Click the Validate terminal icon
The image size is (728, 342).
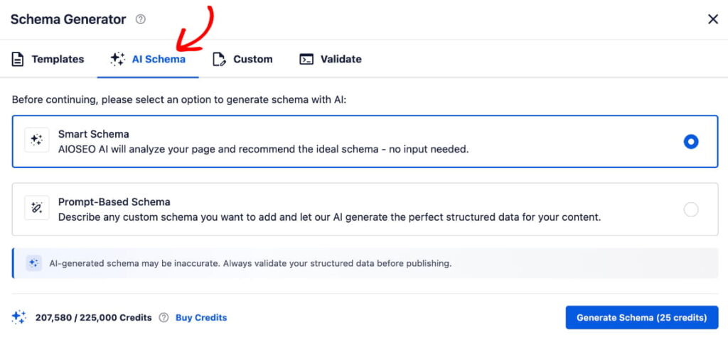[306, 60]
